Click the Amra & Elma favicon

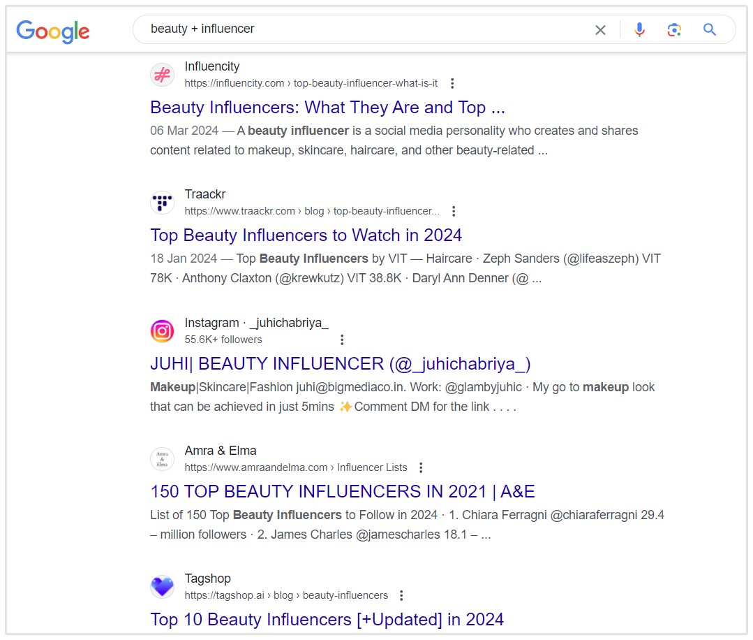pyautogui.click(x=162, y=459)
